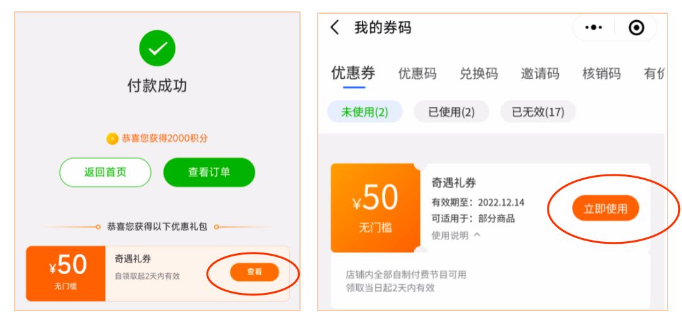
Task: Switch to the 兑换码 tab
Action: 479,74
